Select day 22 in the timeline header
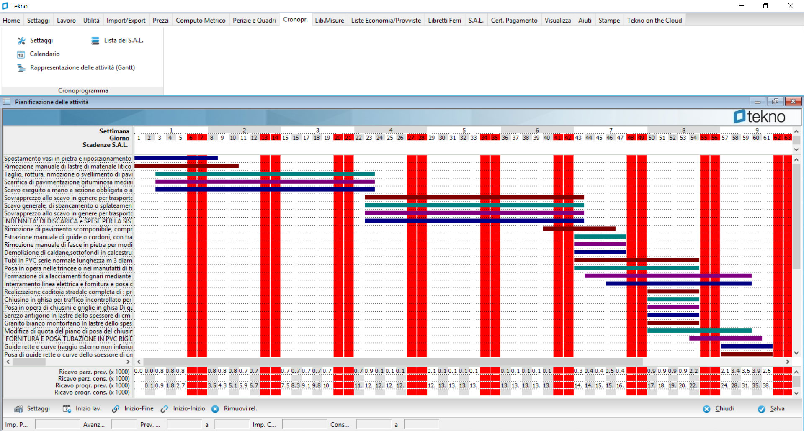This screenshot has height=431, width=804. pyautogui.click(x=358, y=138)
